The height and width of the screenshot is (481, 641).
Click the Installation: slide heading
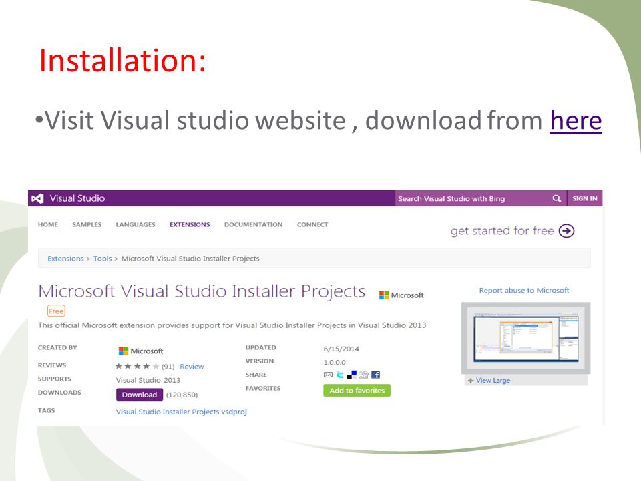[122, 61]
